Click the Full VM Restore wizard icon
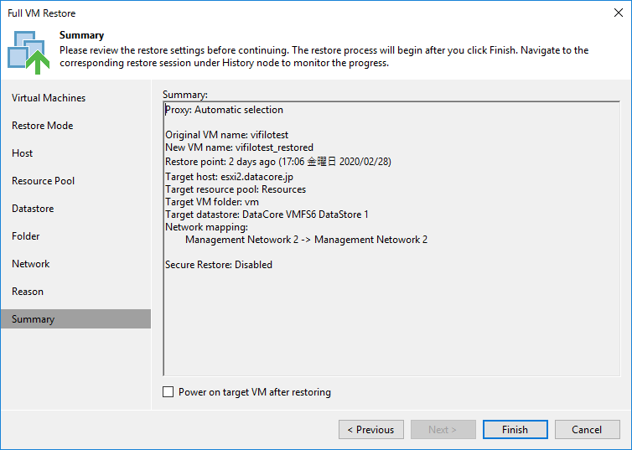Viewport: 632px width, 450px height. point(28,52)
